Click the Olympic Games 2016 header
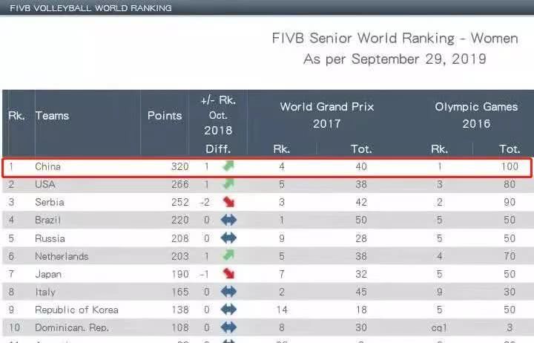 [476, 115]
